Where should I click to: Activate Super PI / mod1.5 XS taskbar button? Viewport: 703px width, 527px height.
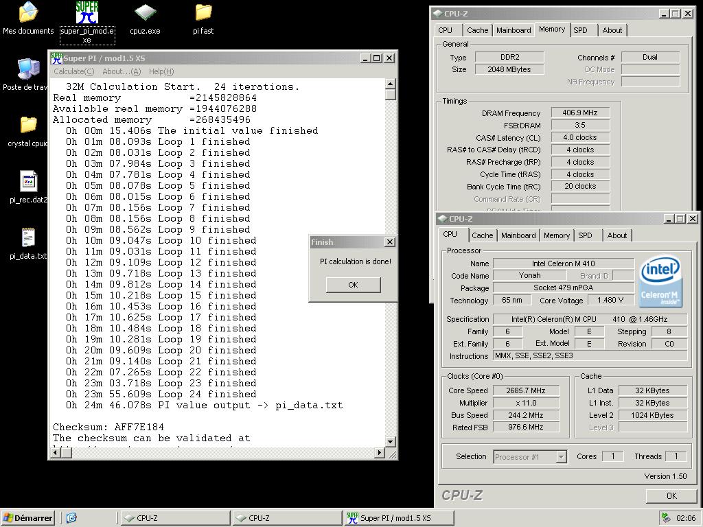(x=399, y=518)
